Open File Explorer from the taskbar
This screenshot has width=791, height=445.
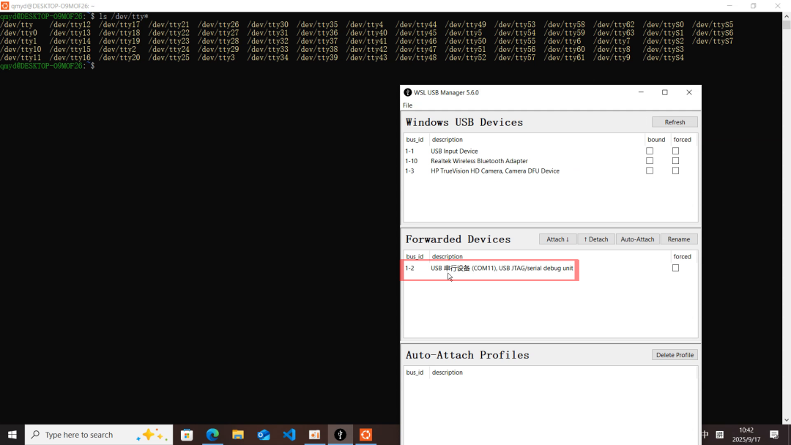pos(238,435)
